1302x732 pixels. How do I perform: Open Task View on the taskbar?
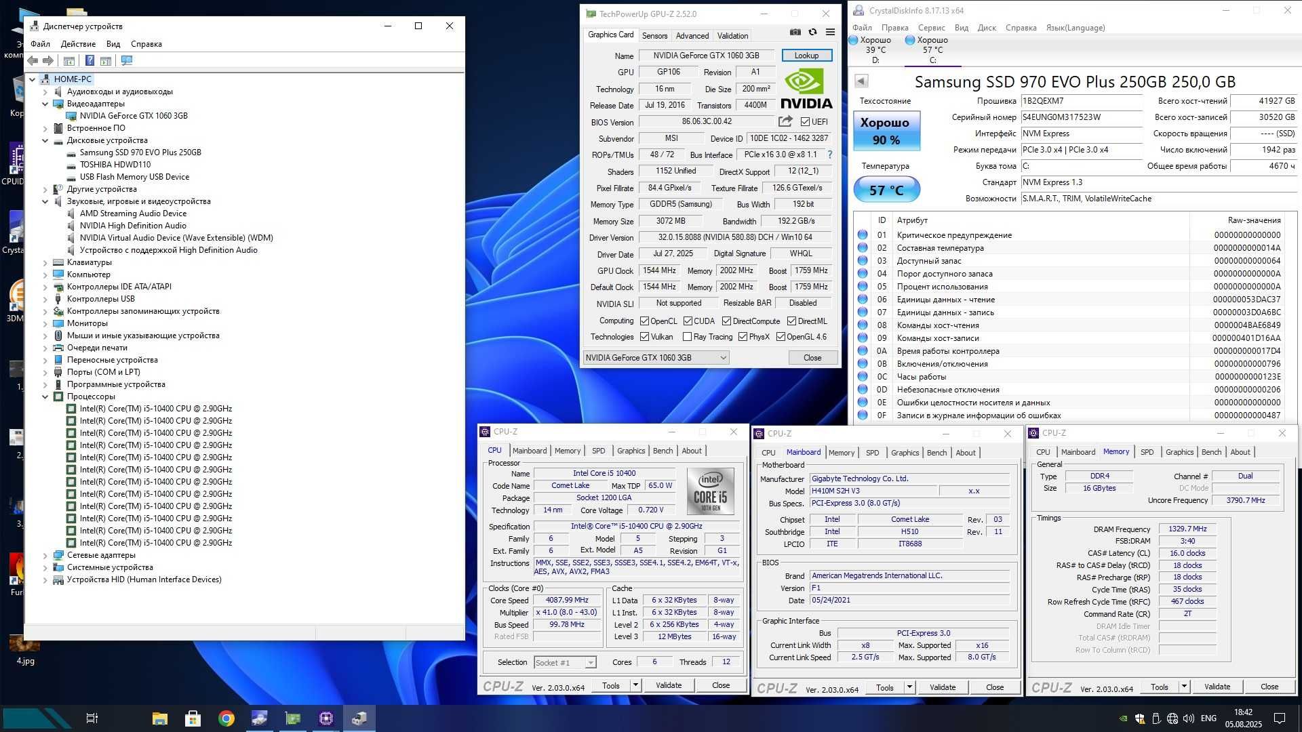[92, 718]
